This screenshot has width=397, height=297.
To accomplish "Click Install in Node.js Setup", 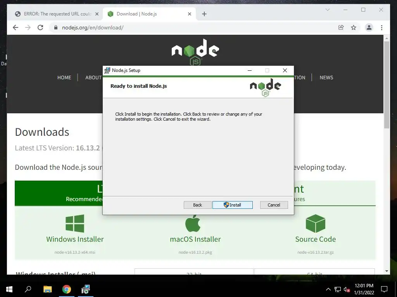I will 233,205.
